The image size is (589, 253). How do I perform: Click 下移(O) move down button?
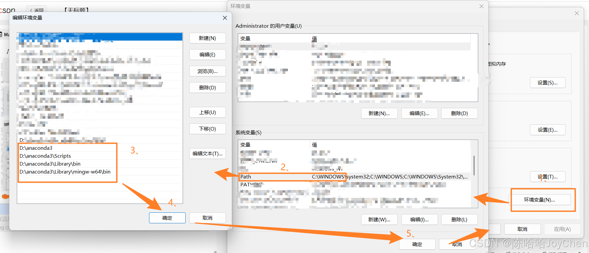(x=207, y=129)
